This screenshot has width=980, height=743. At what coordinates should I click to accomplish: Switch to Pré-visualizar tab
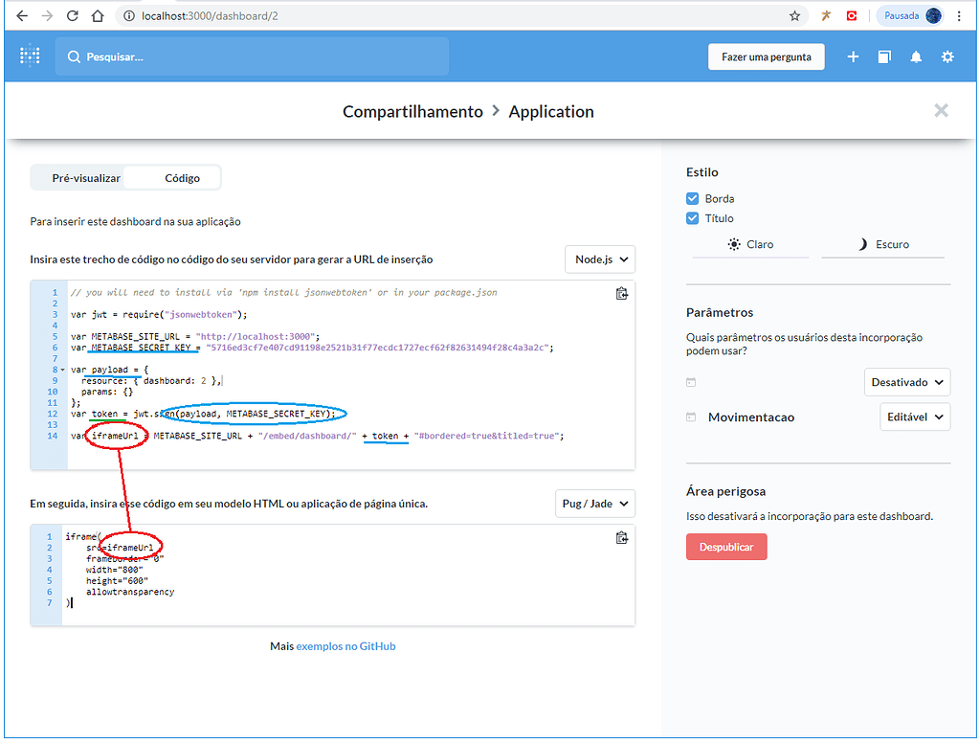click(86, 178)
